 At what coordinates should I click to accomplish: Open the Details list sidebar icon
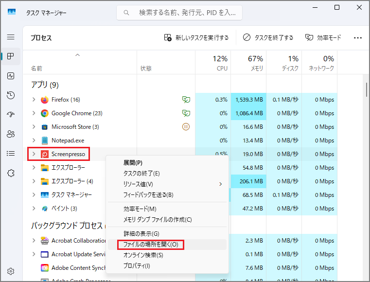click(11, 154)
